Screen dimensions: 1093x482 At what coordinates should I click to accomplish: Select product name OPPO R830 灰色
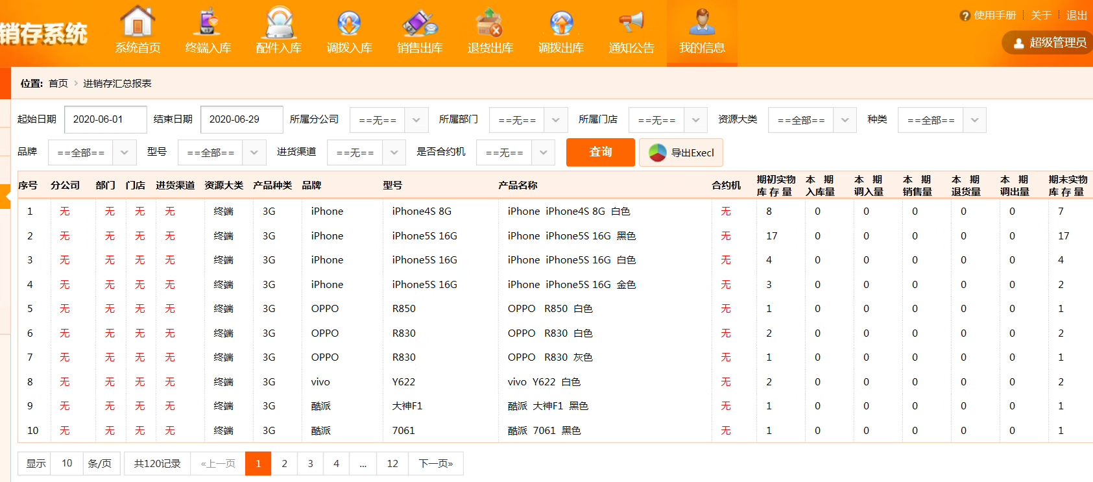pos(550,357)
